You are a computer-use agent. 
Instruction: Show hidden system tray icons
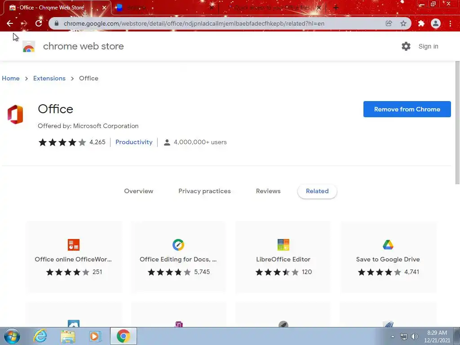pyautogui.click(x=393, y=336)
